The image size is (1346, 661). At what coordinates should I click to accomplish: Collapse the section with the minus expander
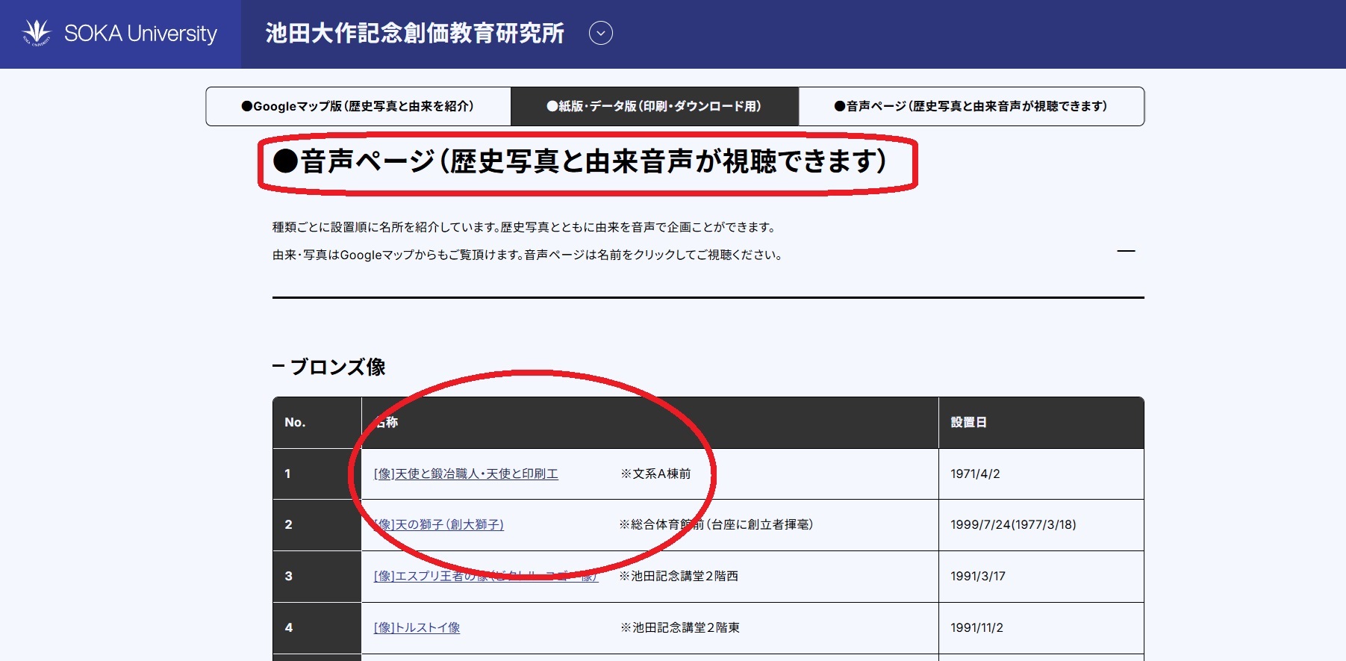pos(1126,252)
